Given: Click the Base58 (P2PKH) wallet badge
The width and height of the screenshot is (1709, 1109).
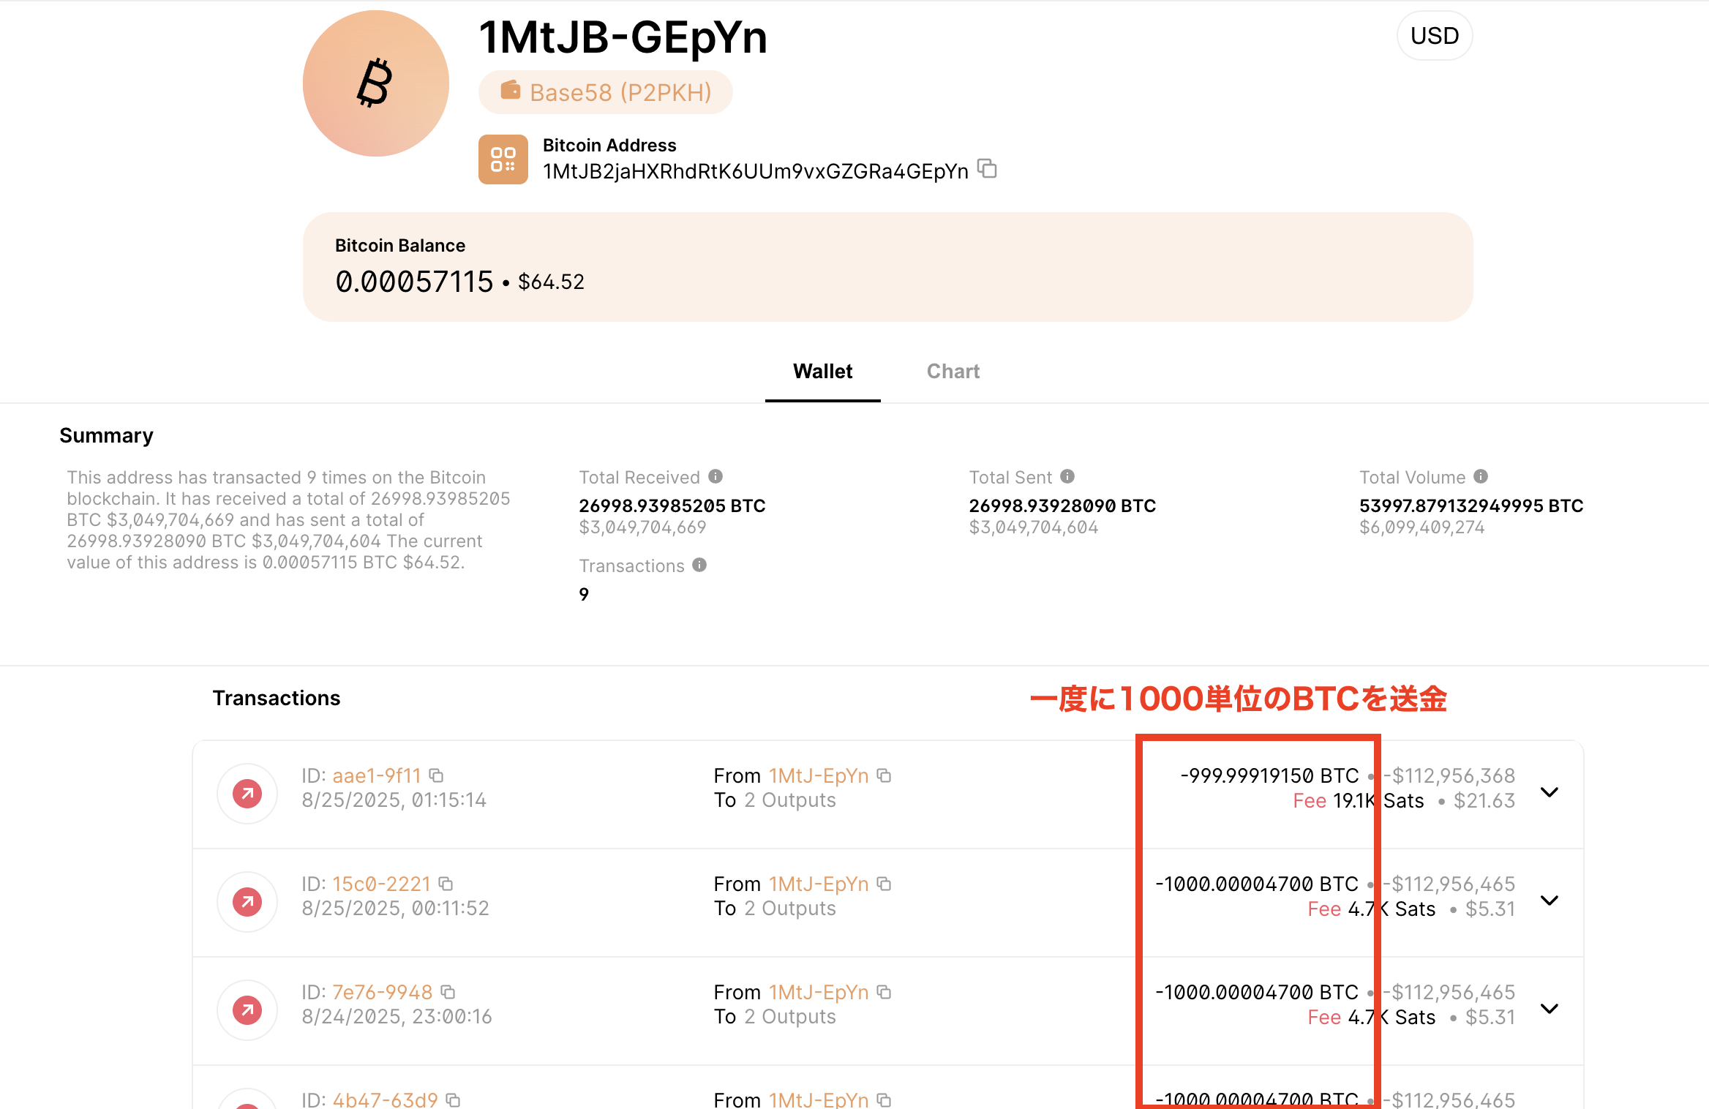Looking at the screenshot, I should (606, 92).
